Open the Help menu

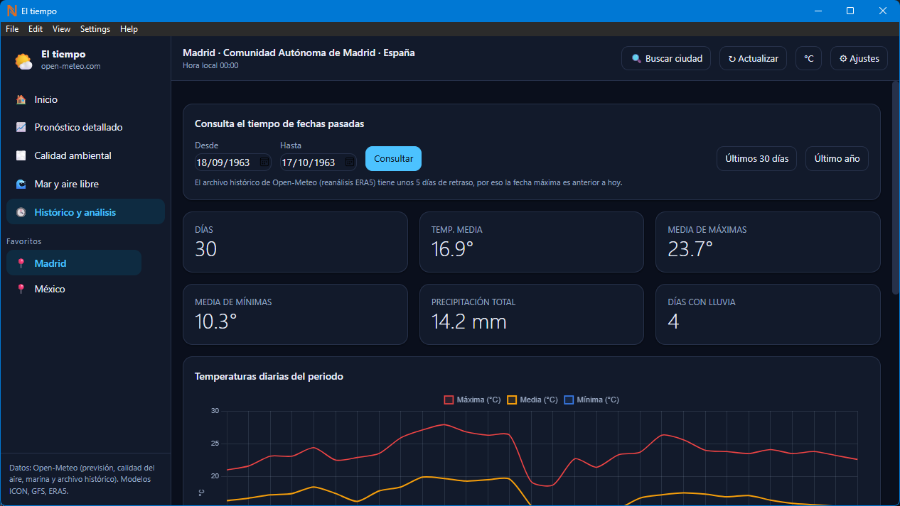(129, 29)
